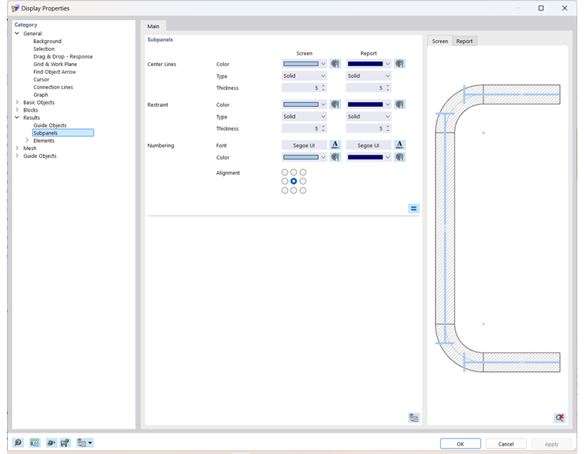Select bottom-left Alignment radio button

(x=285, y=191)
